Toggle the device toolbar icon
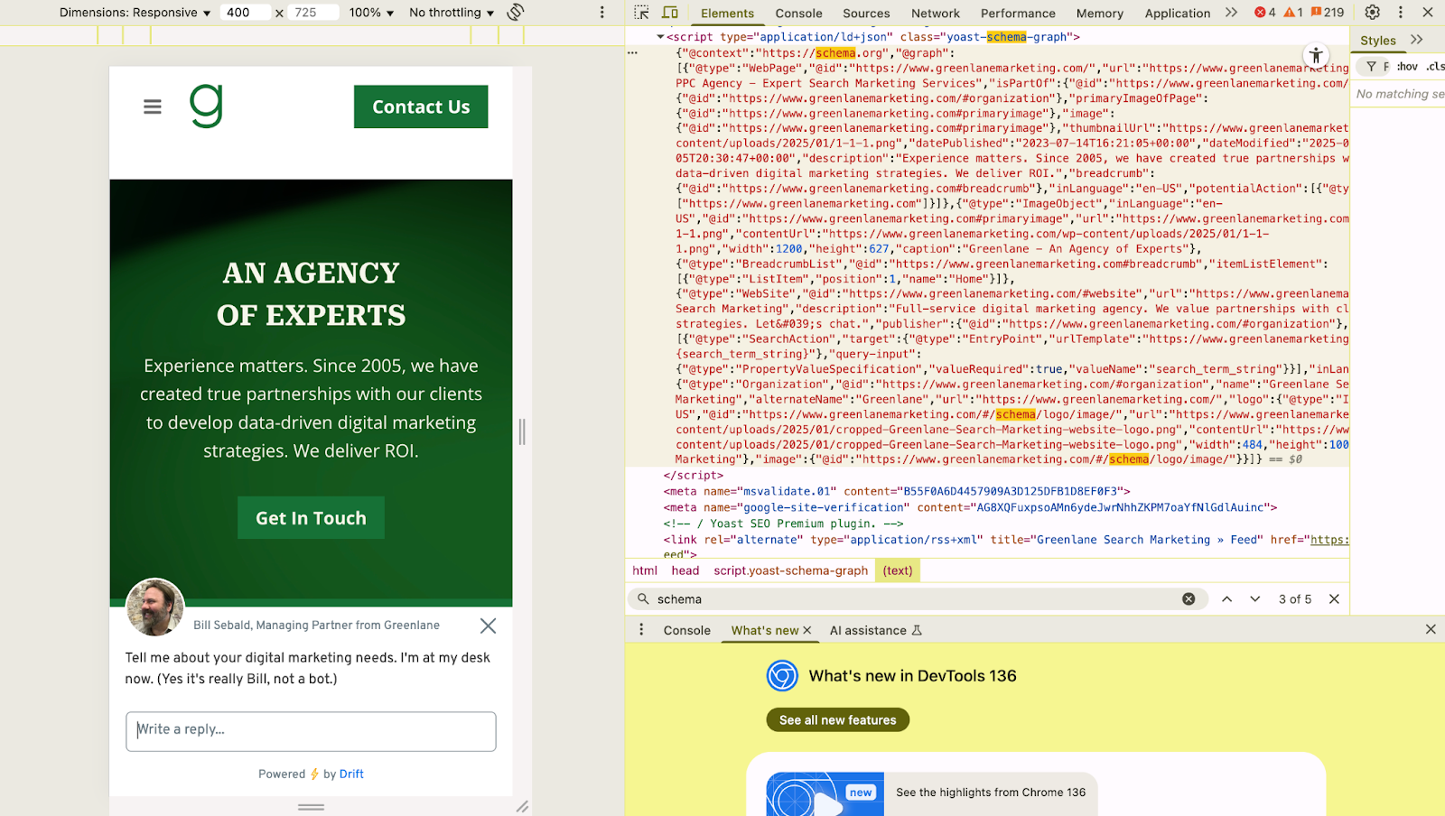 click(670, 13)
